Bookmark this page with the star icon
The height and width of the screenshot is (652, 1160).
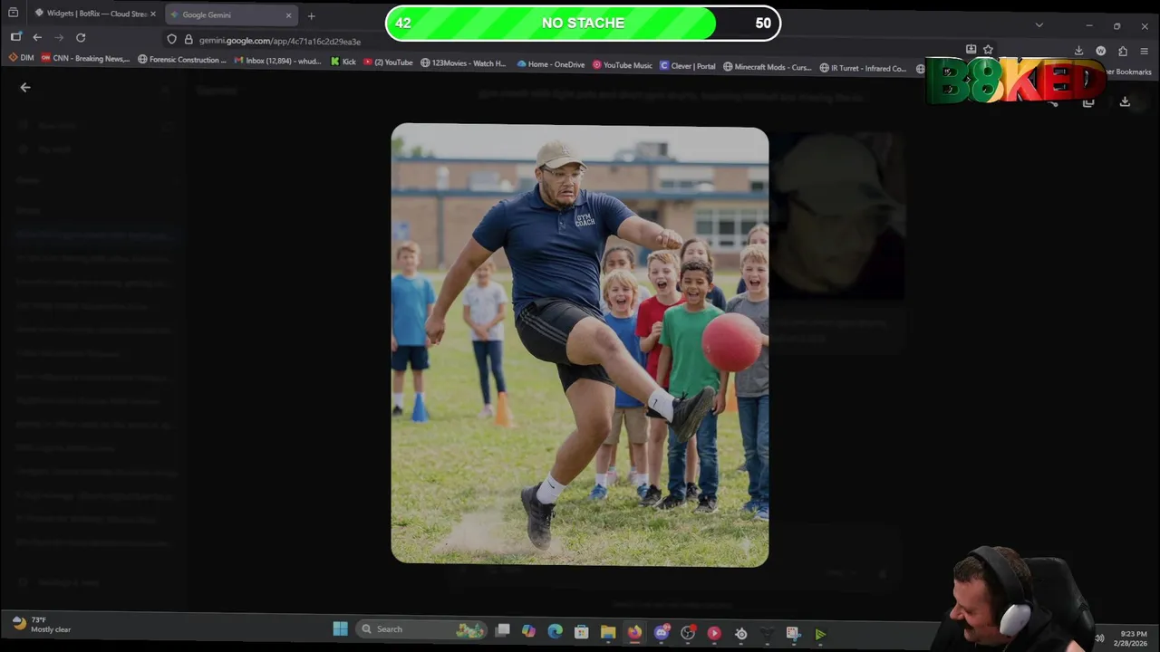tap(988, 50)
